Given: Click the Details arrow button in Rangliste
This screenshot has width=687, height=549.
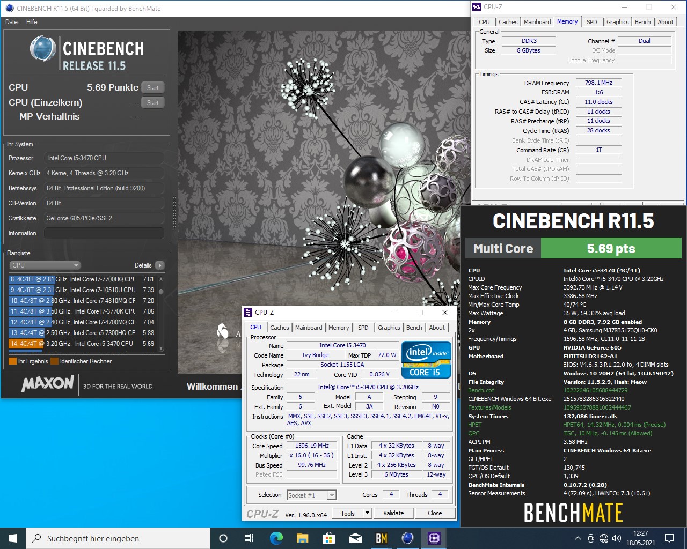Looking at the screenshot, I should click(159, 265).
